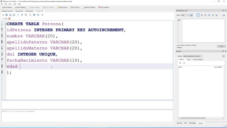Click Attach Database toolbar button

(x=90, y=7)
